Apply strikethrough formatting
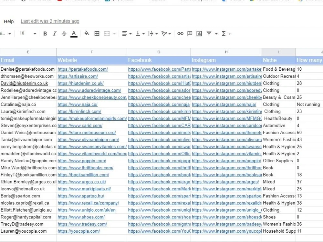This screenshot has width=323, height=242. (x=64, y=34)
